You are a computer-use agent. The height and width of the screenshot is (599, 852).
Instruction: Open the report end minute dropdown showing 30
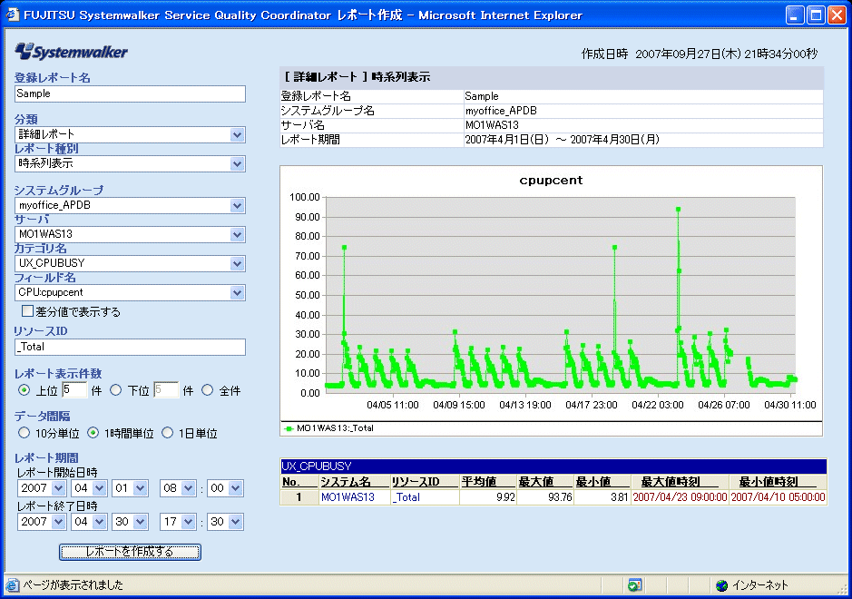[225, 522]
